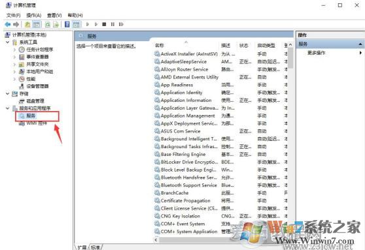Click the Forward arrow toolbar icon
The height and width of the screenshot is (250, 365).
coord(16,24)
